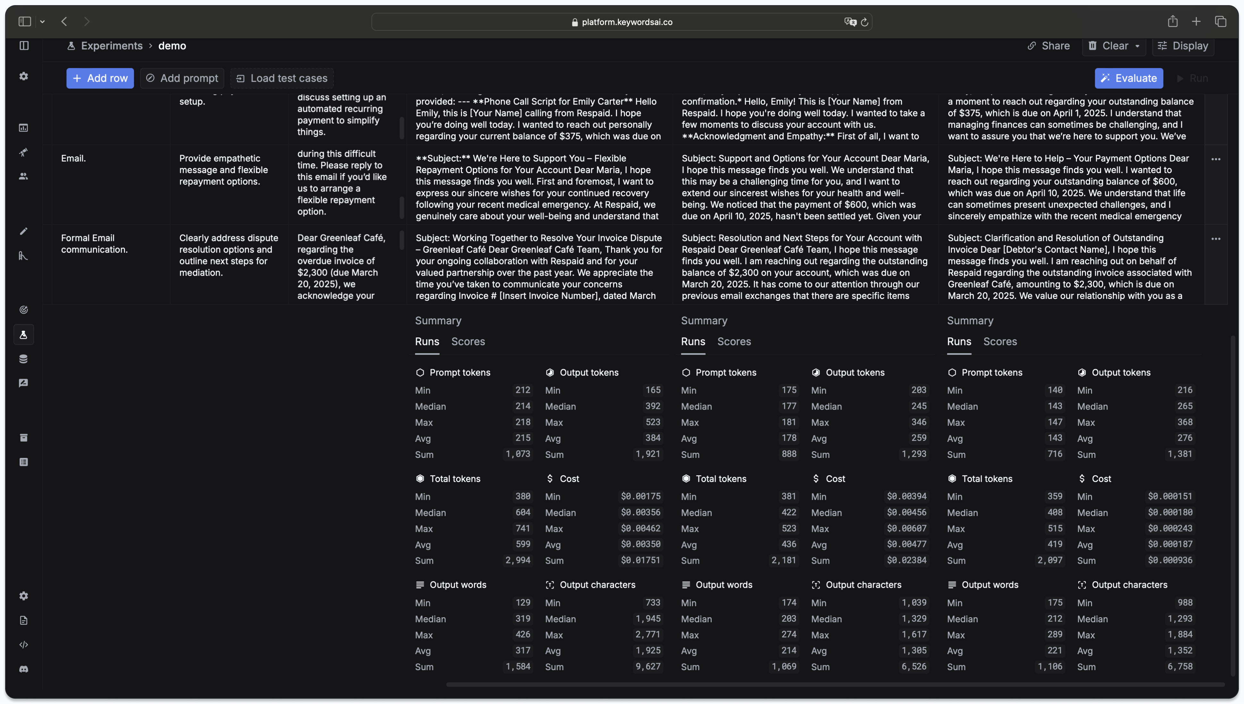Click the Add row button

point(100,78)
